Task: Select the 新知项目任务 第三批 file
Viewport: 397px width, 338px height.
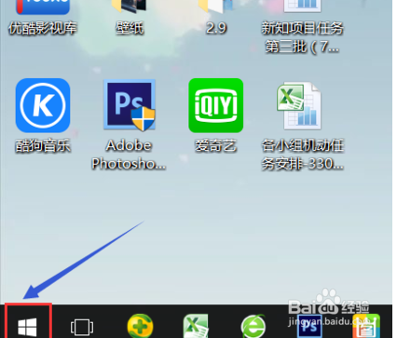Action: coord(302,7)
